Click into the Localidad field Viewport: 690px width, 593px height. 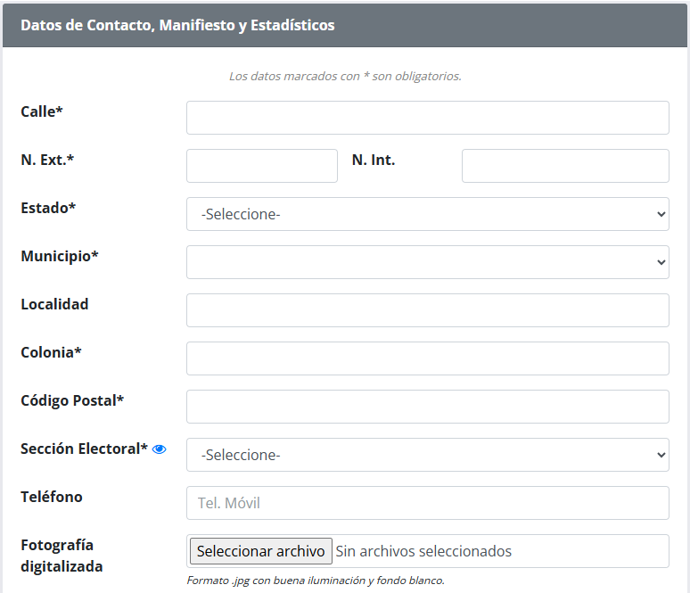coord(428,310)
